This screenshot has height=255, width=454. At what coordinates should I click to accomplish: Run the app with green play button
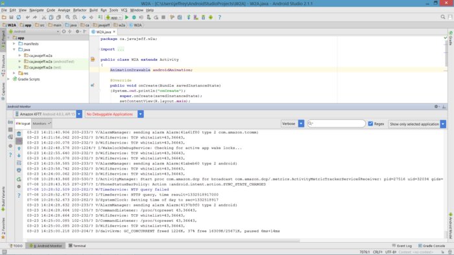[126, 17]
